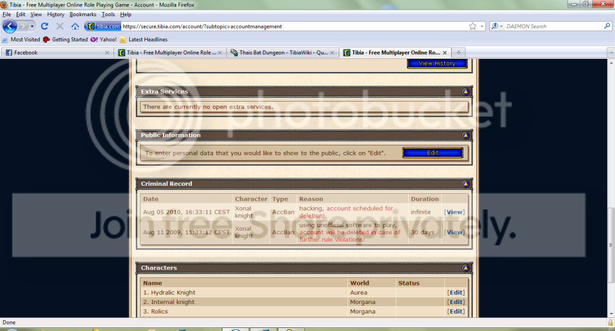Click the scrollbar up arrow
615x331 pixels.
(611, 62)
